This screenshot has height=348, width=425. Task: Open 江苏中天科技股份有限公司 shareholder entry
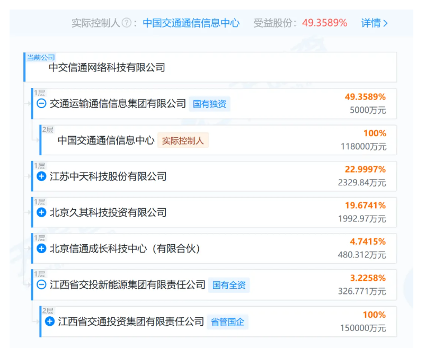(108, 176)
